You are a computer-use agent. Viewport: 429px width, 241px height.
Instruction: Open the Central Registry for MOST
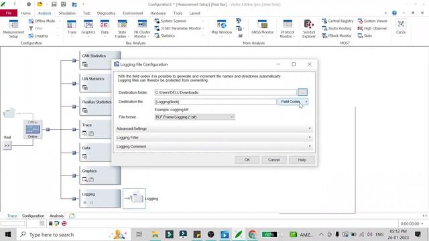338,21
